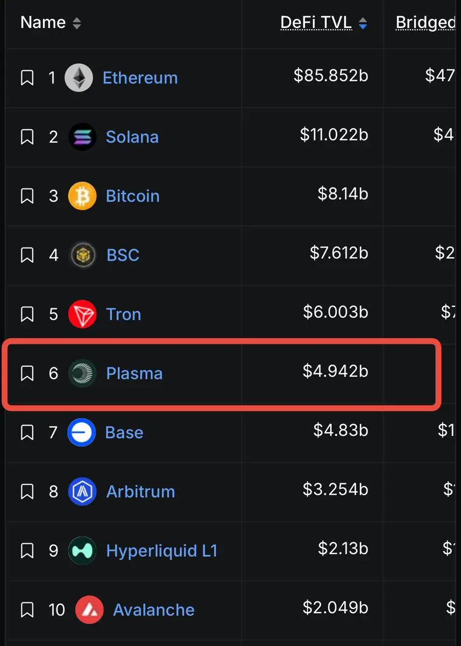Click the Plasma chain logo icon
This screenshot has height=646, width=461.
click(x=82, y=373)
